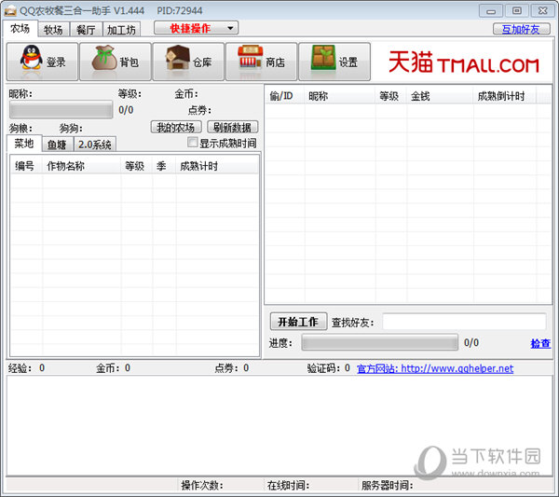Sort friends by 金钱 column header
559x497 pixels.
click(x=440, y=96)
